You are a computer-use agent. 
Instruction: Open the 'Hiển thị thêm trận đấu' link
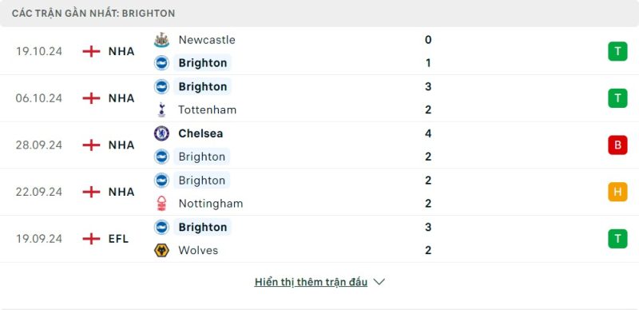(x=311, y=282)
